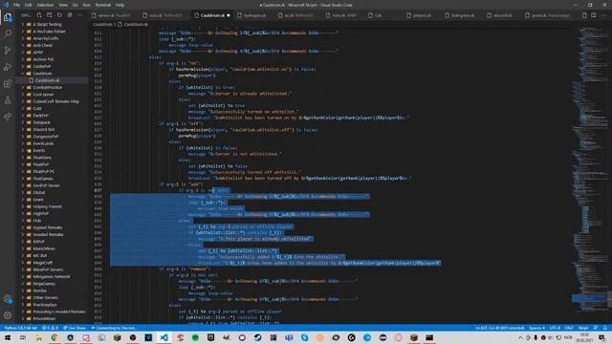
Task: Expand the AnarchyCrafts folder
Action: point(46,38)
